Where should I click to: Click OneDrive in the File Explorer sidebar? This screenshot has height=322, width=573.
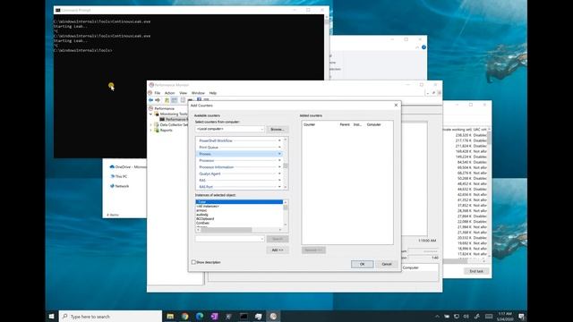[128, 167]
